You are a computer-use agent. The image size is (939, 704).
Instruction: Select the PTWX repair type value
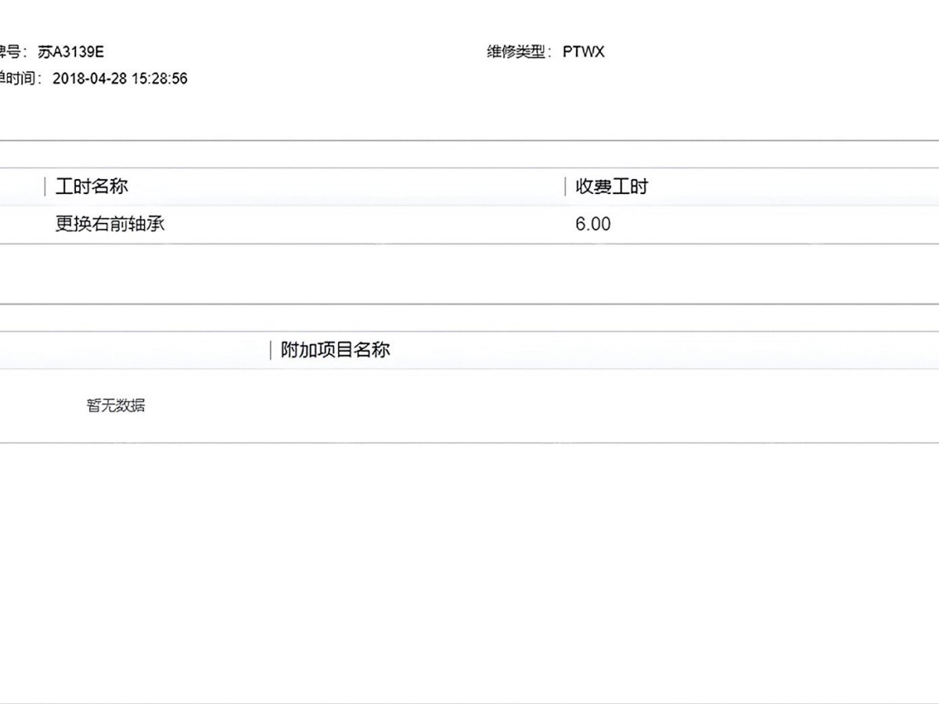click(584, 52)
